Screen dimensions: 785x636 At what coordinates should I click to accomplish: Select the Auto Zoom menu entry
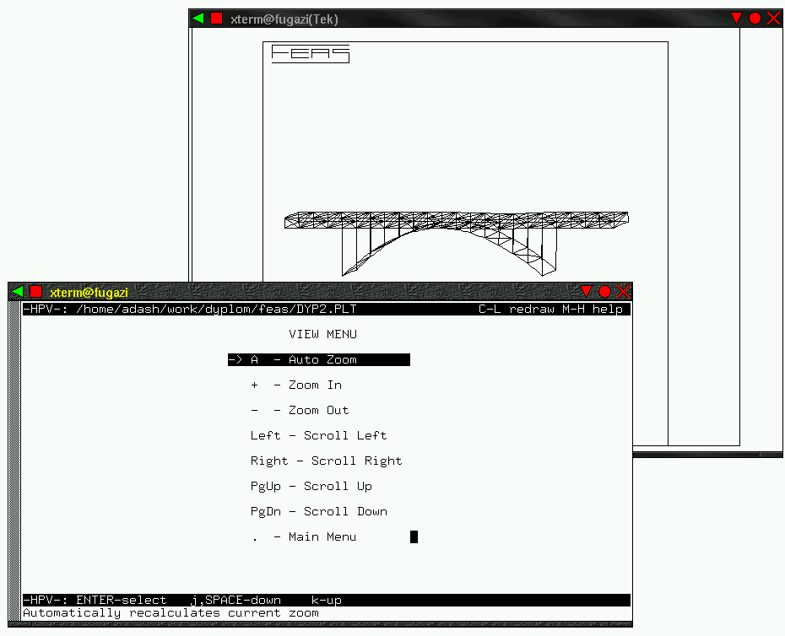click(319, 360)
